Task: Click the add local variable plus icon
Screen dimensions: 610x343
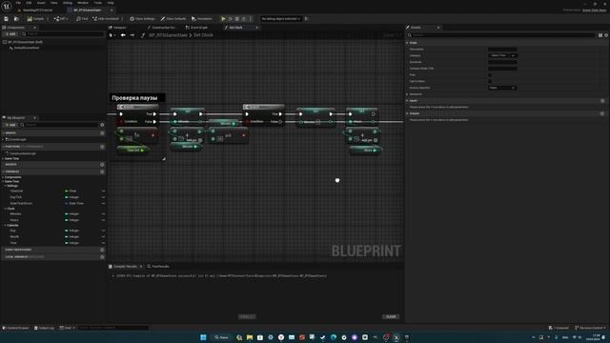Action: [x=102, y=256]
